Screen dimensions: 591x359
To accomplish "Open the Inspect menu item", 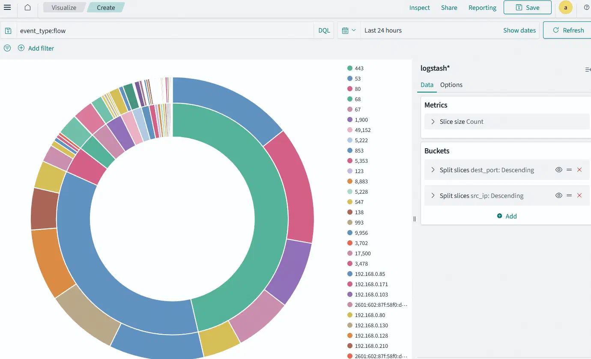I will coord(419,8).
